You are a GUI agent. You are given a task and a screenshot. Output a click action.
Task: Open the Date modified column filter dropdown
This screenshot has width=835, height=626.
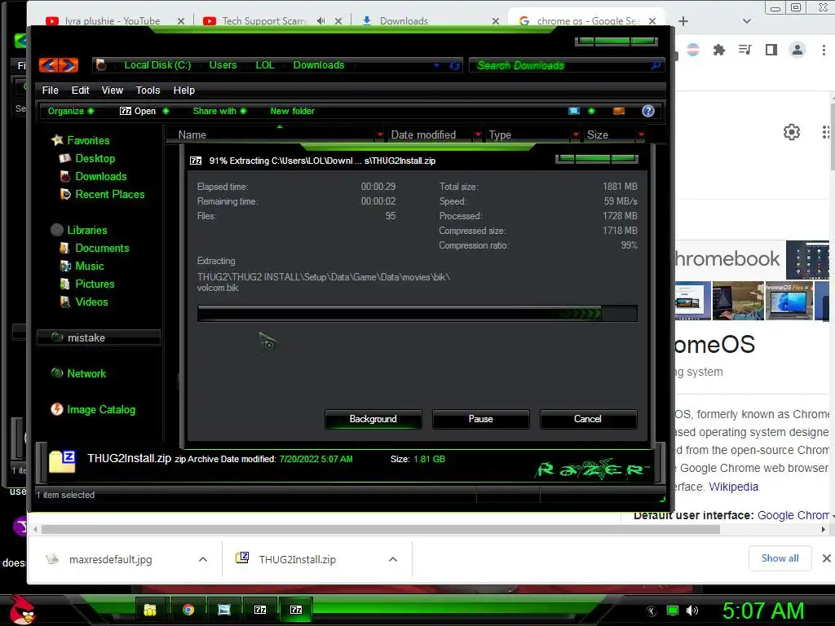[x=478, y=134]
